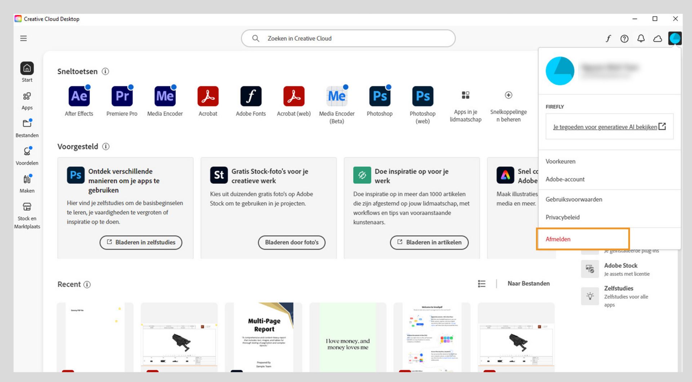Open the Apps section in sidebar

pyautogui.click(x=27, y=100)
